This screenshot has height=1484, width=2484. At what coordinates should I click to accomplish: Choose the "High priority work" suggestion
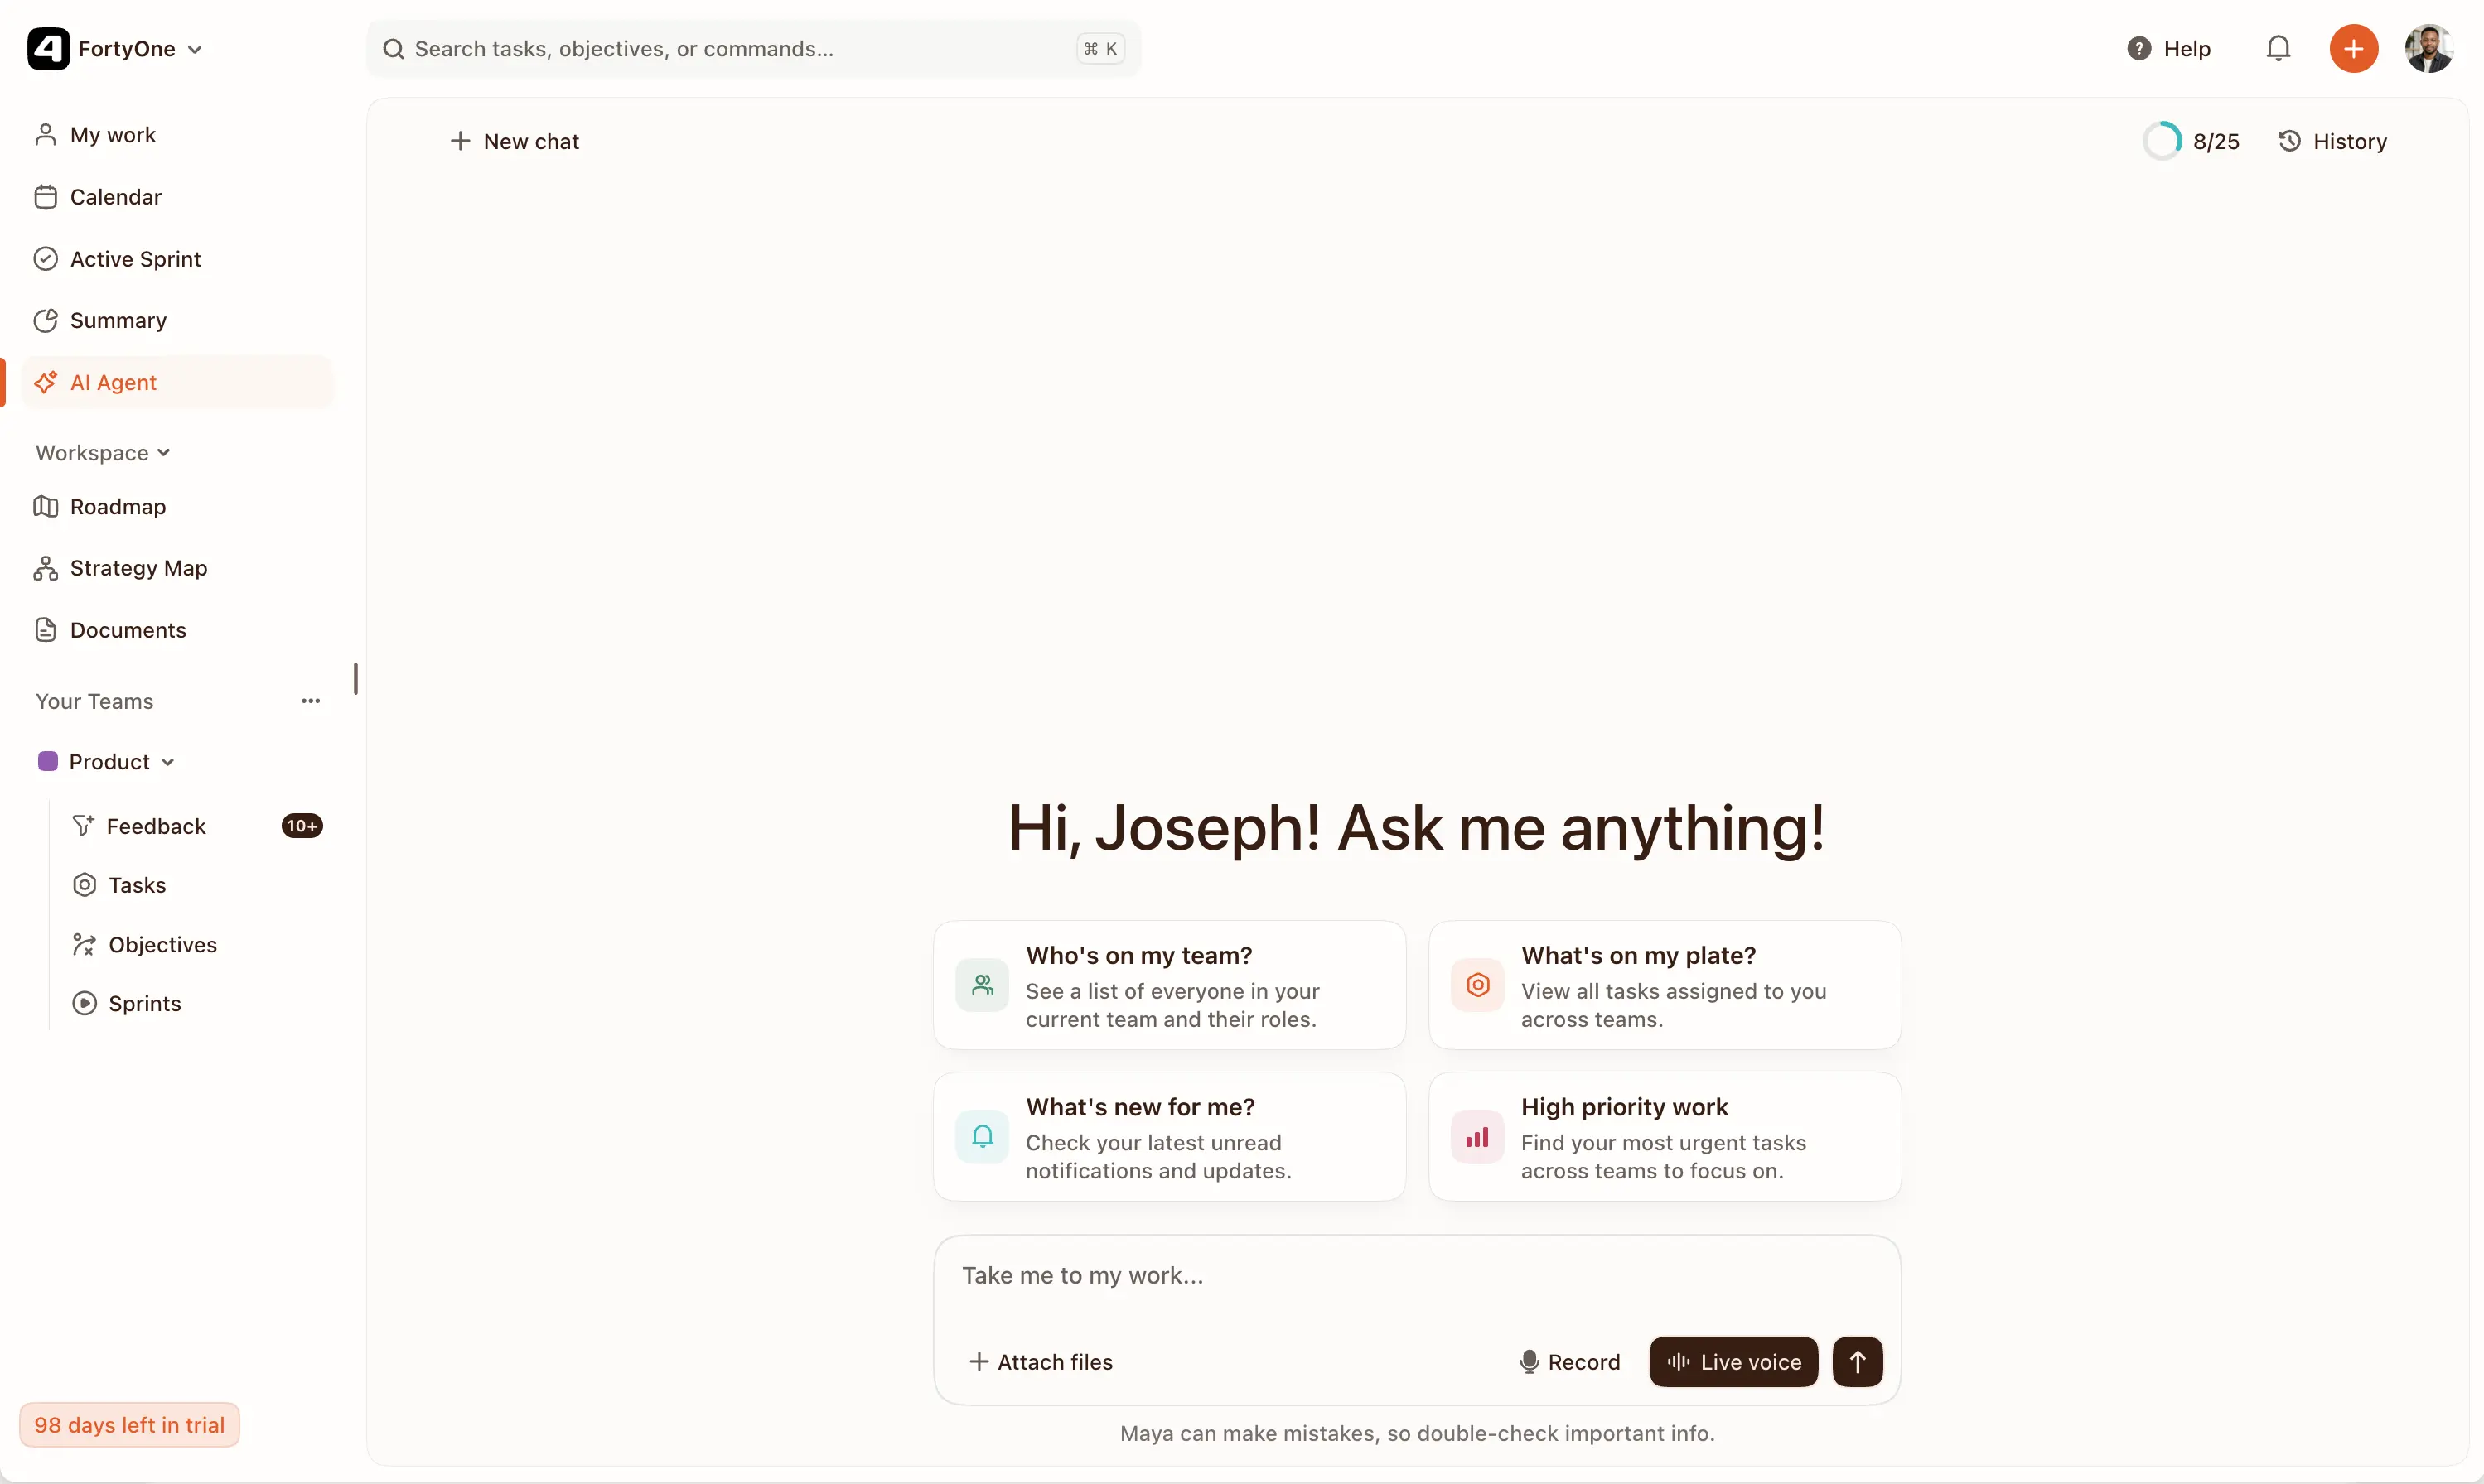pyautogui.click(x=1665, y=1137)
